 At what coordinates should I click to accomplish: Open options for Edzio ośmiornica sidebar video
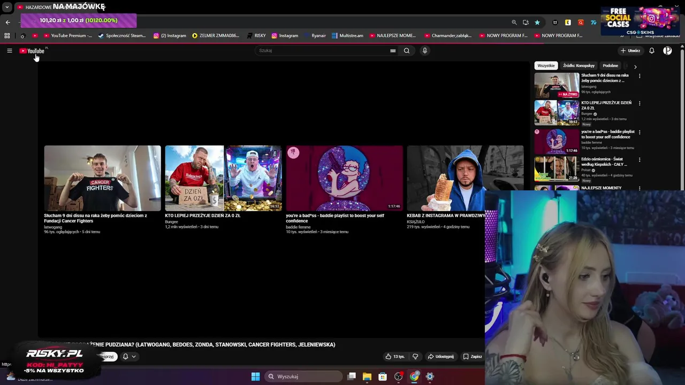[640, 159]
